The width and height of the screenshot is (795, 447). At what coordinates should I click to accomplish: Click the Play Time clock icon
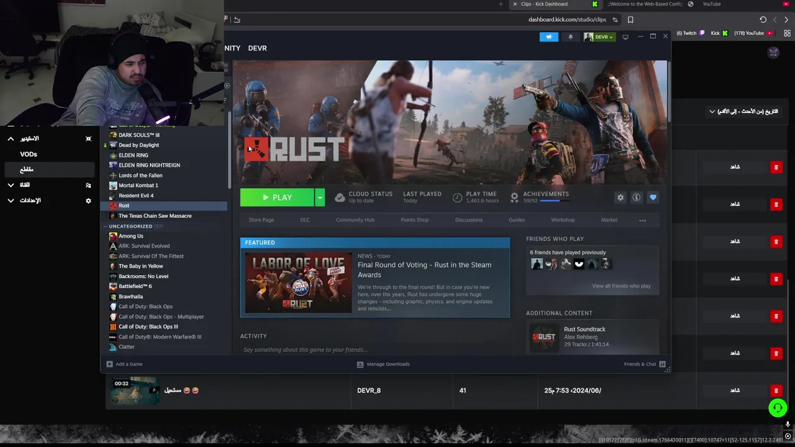coord(457,197)
